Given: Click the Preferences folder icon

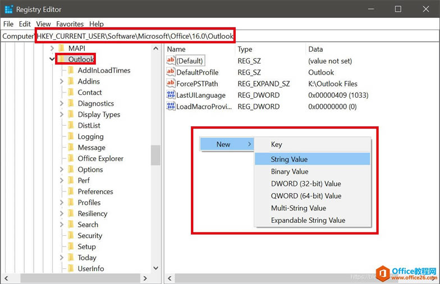Looking at the screenshot, I should click(x=71, y=191).
